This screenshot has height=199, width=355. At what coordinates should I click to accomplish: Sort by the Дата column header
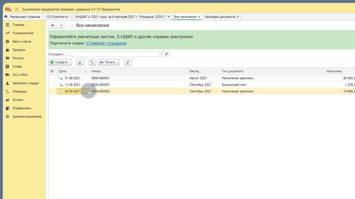[63, 71]
